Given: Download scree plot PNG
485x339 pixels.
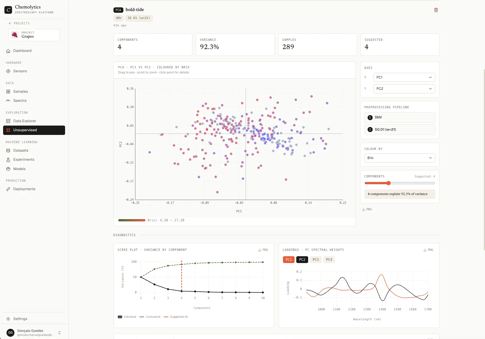Looking at the screenshot, I should (x=263, y=250).
